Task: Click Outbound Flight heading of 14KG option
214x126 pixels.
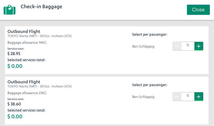Action: [x=24, y=31]
